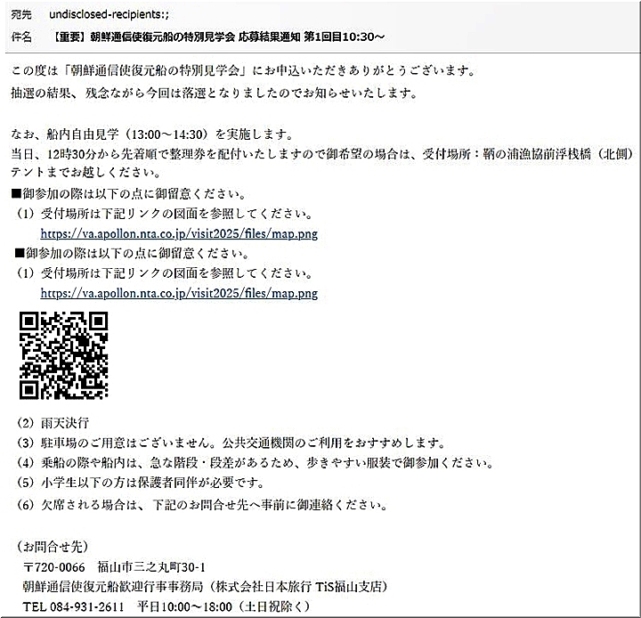This screenshot has width=641, height=618.
Task: Click the 宛先 field label
Action: (20, 16)
